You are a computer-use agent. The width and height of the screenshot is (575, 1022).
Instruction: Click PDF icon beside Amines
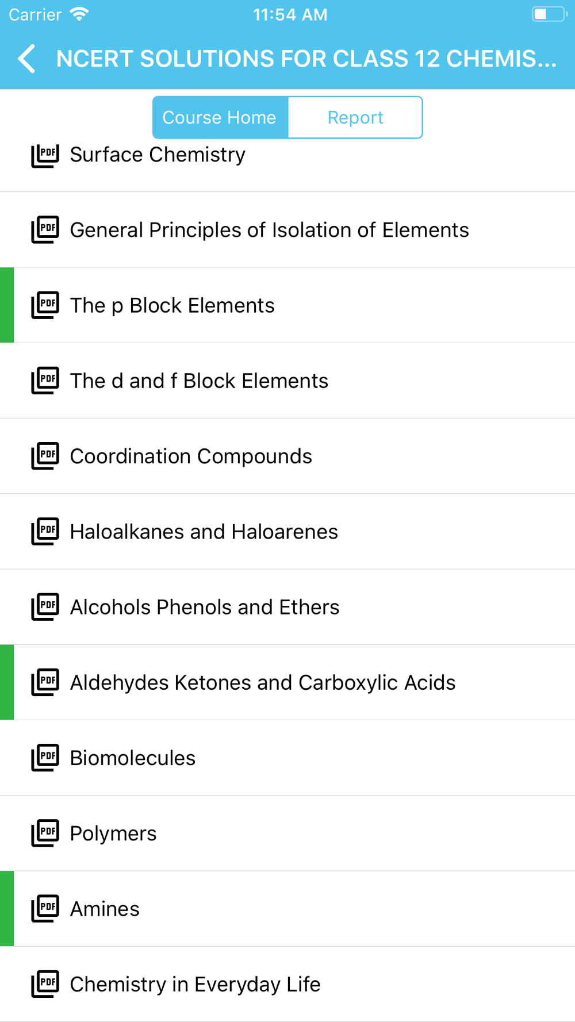pos(45,909)
